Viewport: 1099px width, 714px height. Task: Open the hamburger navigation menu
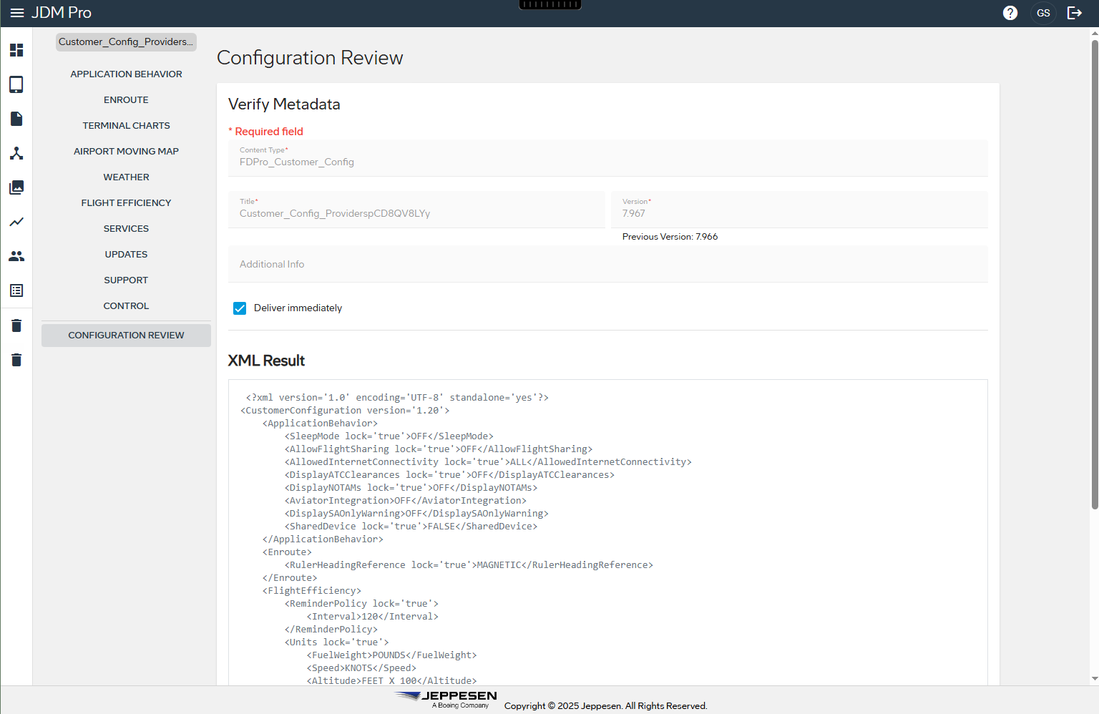(x=17, y=12)
